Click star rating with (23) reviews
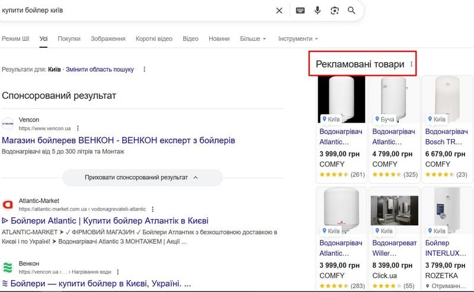The height and width of the screenshot is (292, 474). pos(446,174)
